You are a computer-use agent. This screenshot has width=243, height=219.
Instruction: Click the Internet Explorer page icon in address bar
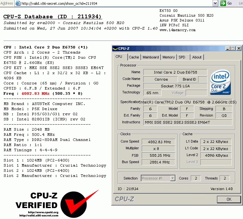click(18, 3)
